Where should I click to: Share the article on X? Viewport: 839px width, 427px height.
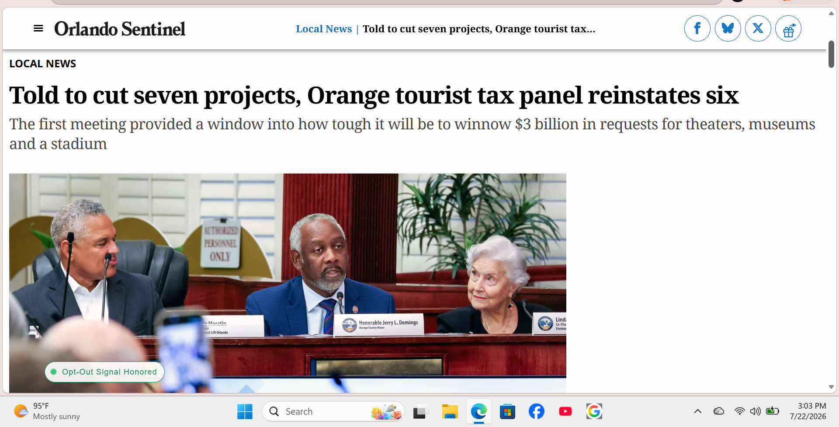758,29
